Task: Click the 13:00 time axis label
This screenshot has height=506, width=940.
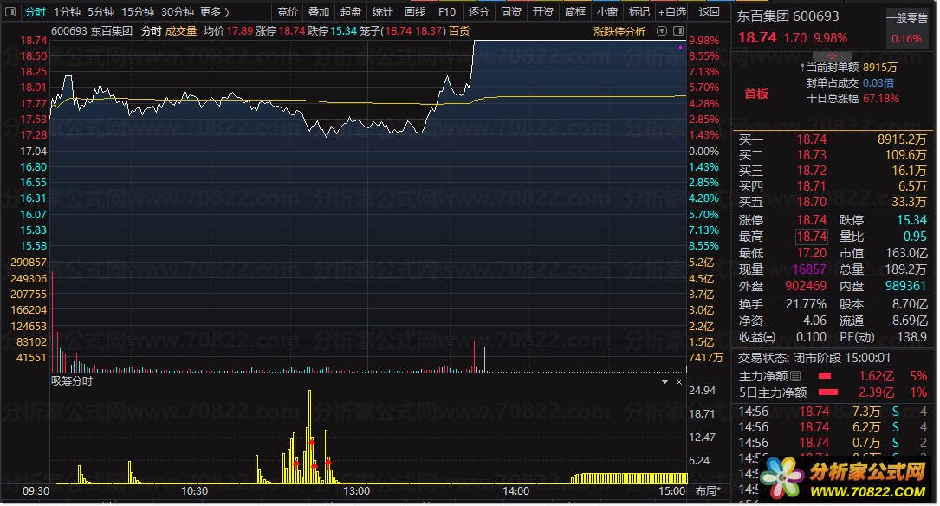Action: tap(356, 491)
